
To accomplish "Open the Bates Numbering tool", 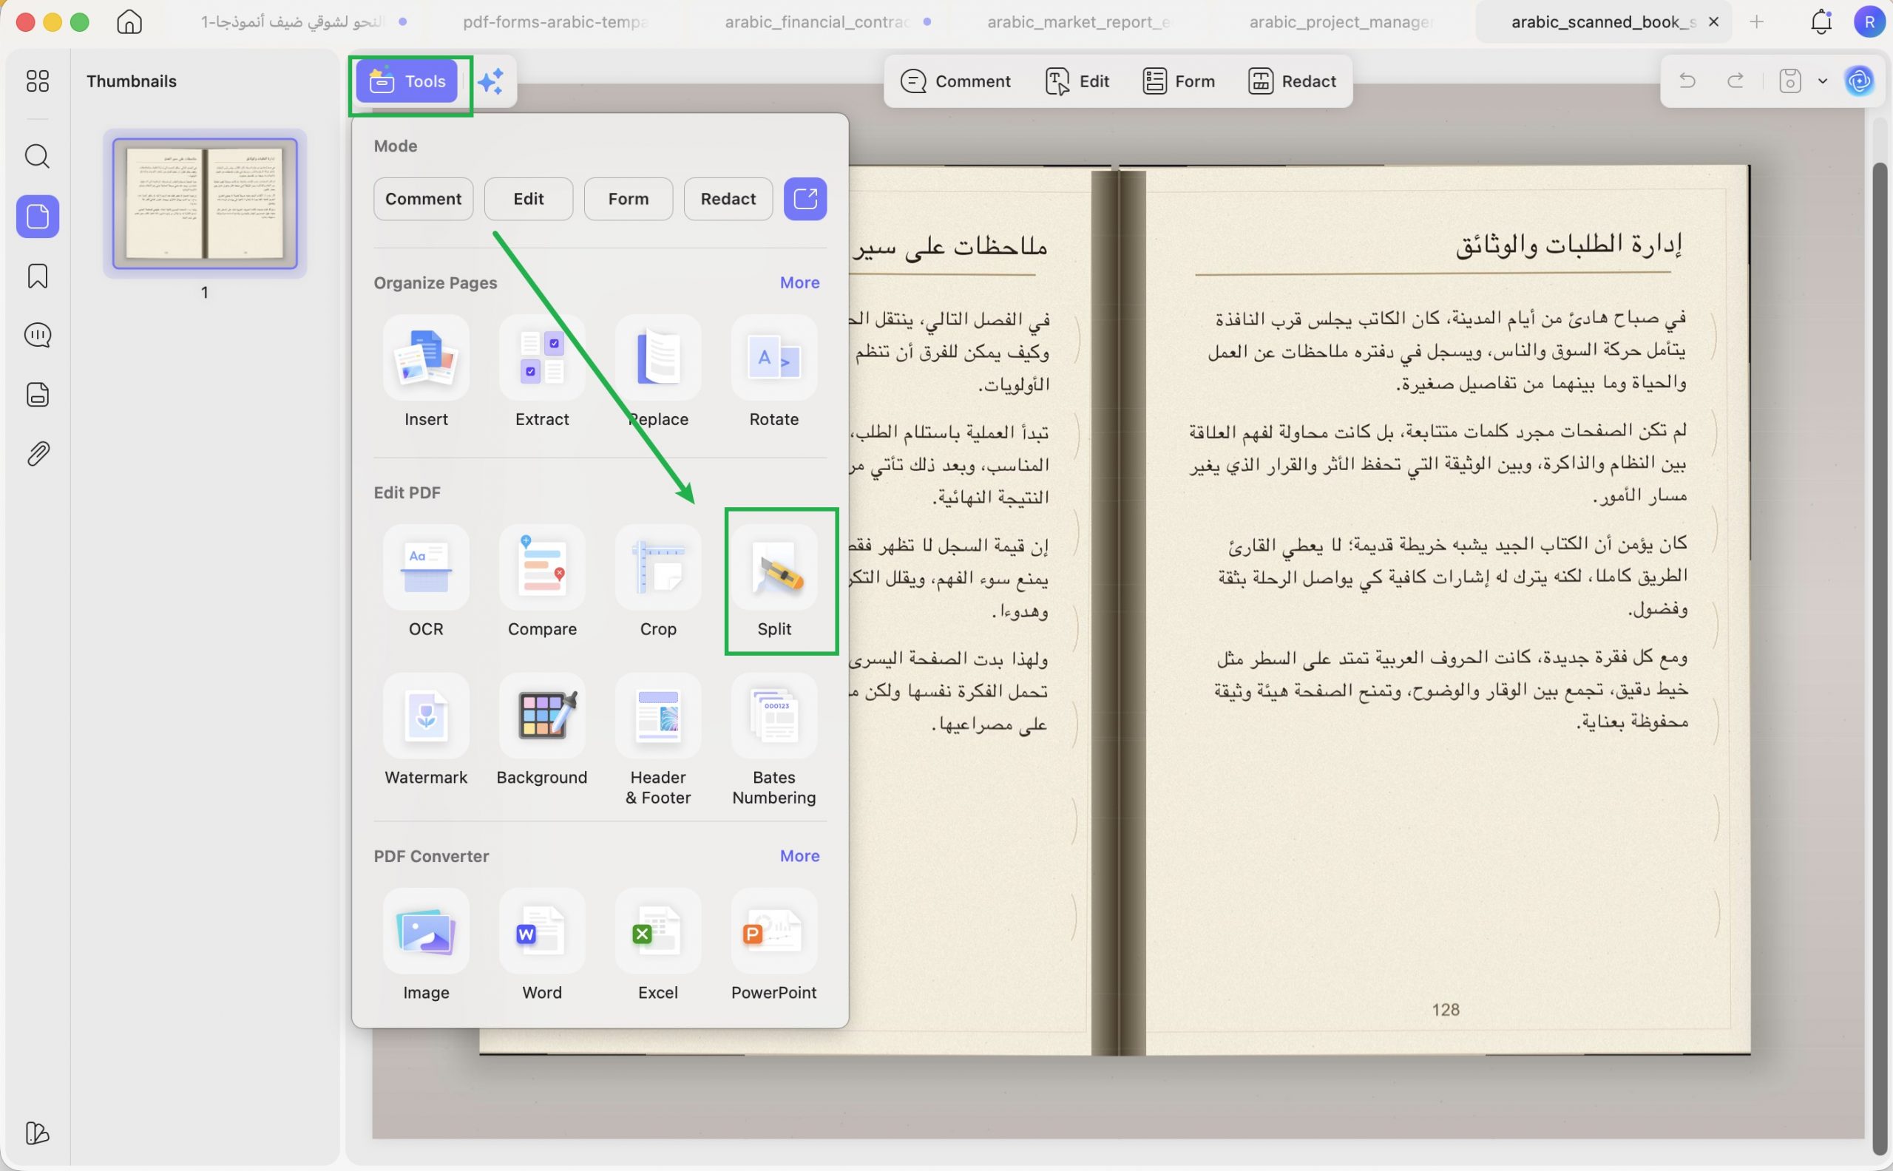I will coord(773,741).
